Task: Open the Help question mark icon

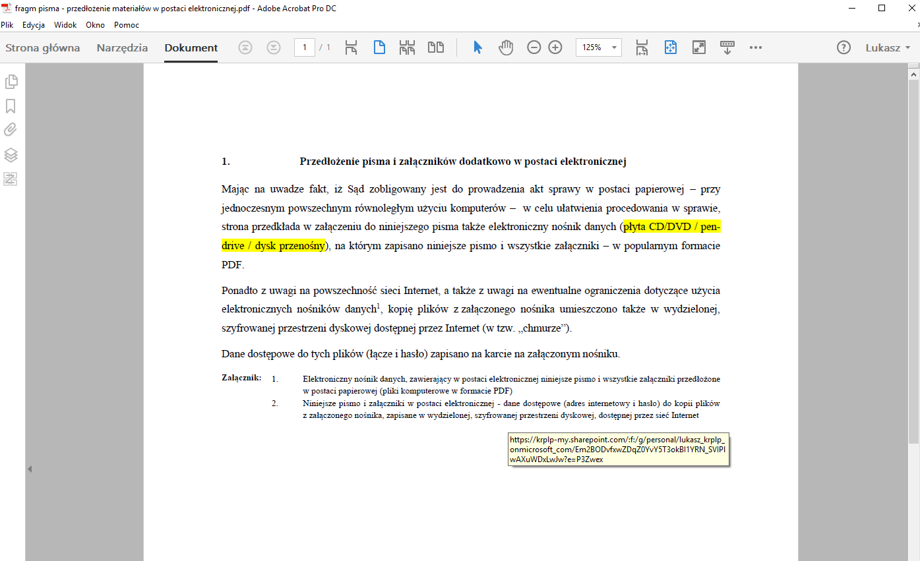Action: 843,47
